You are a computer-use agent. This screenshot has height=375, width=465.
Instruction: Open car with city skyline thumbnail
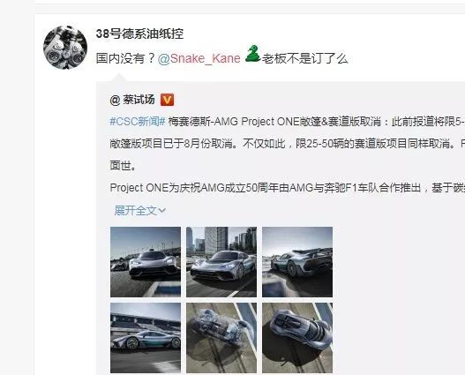click(x=221, y=262)
